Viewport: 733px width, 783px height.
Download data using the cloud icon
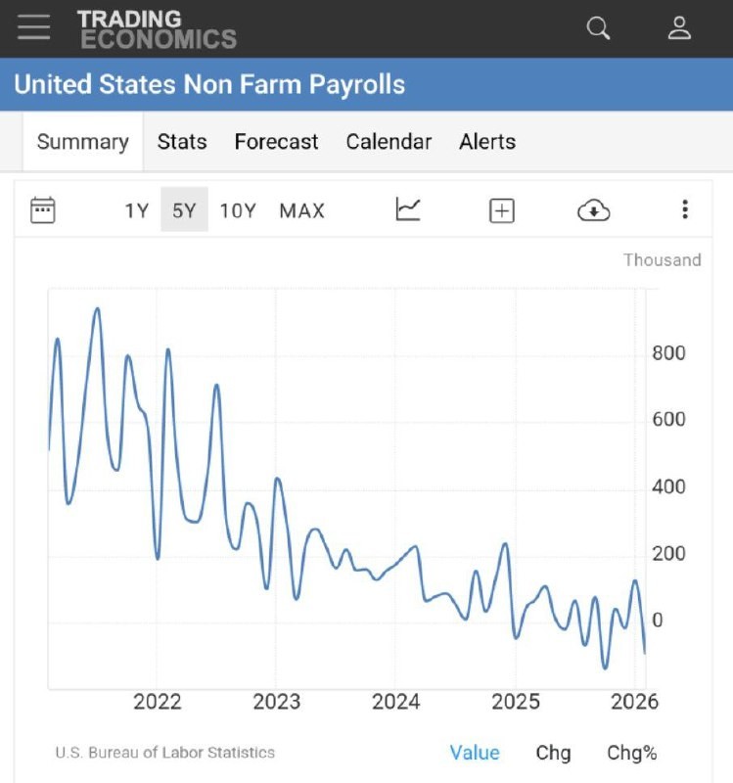[594, 209]
